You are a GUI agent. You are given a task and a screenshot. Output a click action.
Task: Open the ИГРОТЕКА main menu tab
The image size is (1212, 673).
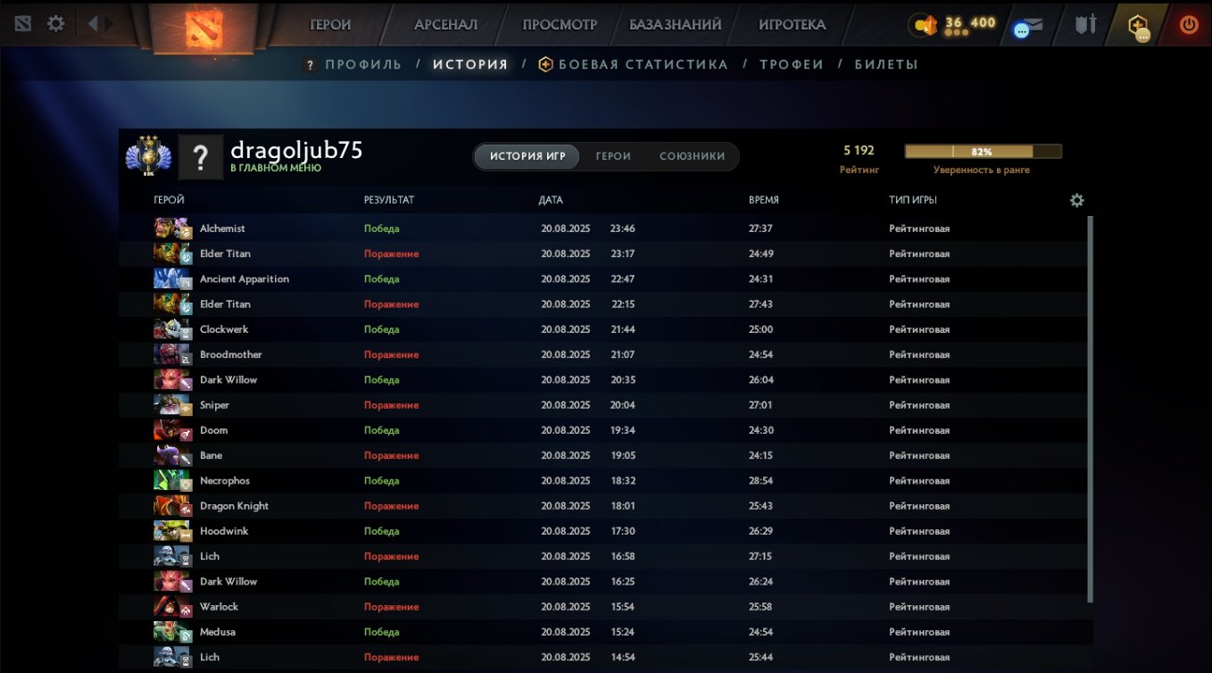coord(793,24)
